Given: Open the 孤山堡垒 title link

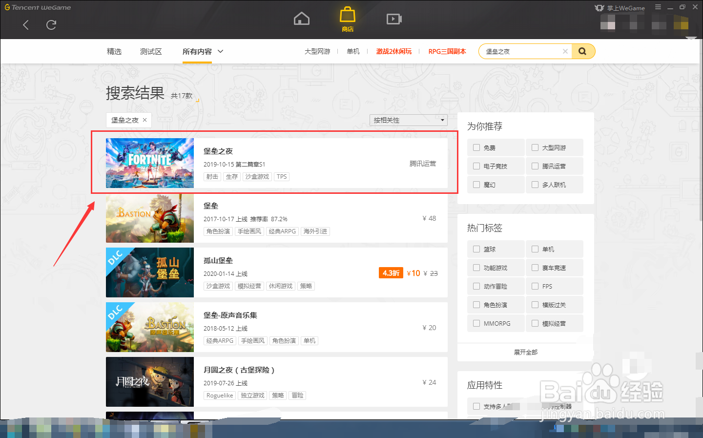Looking at the screenshot, I should pos(218,260).
